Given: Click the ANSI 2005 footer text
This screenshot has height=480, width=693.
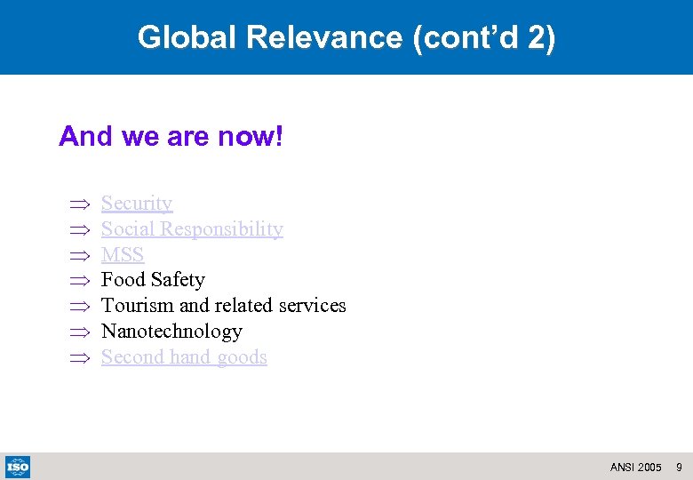Looking at the screenshot, I should 635,468.
